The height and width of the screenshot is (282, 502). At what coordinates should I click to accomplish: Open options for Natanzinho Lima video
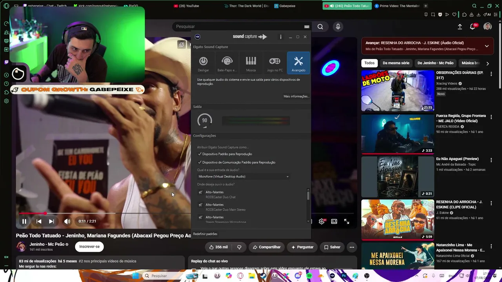click(491, 247)
